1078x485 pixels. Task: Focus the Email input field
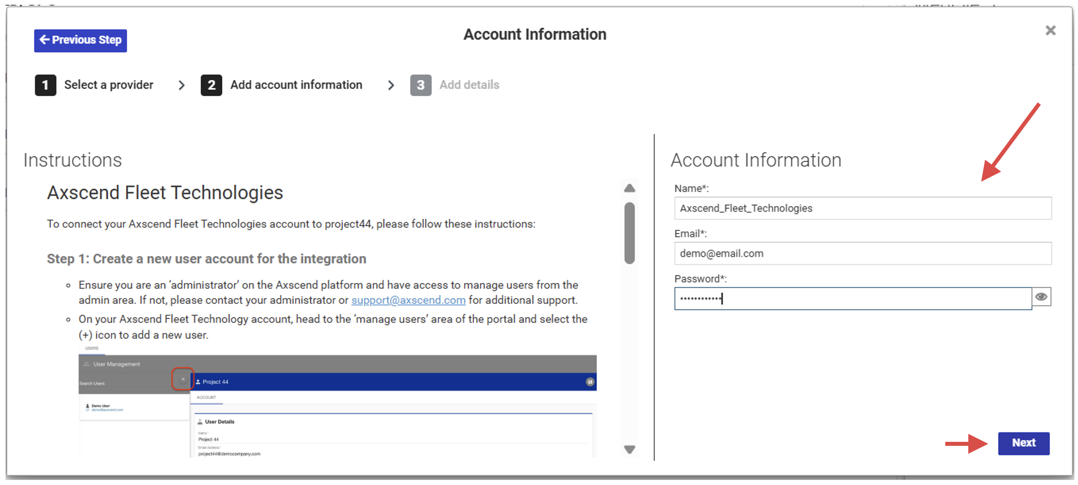[x=863, y=253]
